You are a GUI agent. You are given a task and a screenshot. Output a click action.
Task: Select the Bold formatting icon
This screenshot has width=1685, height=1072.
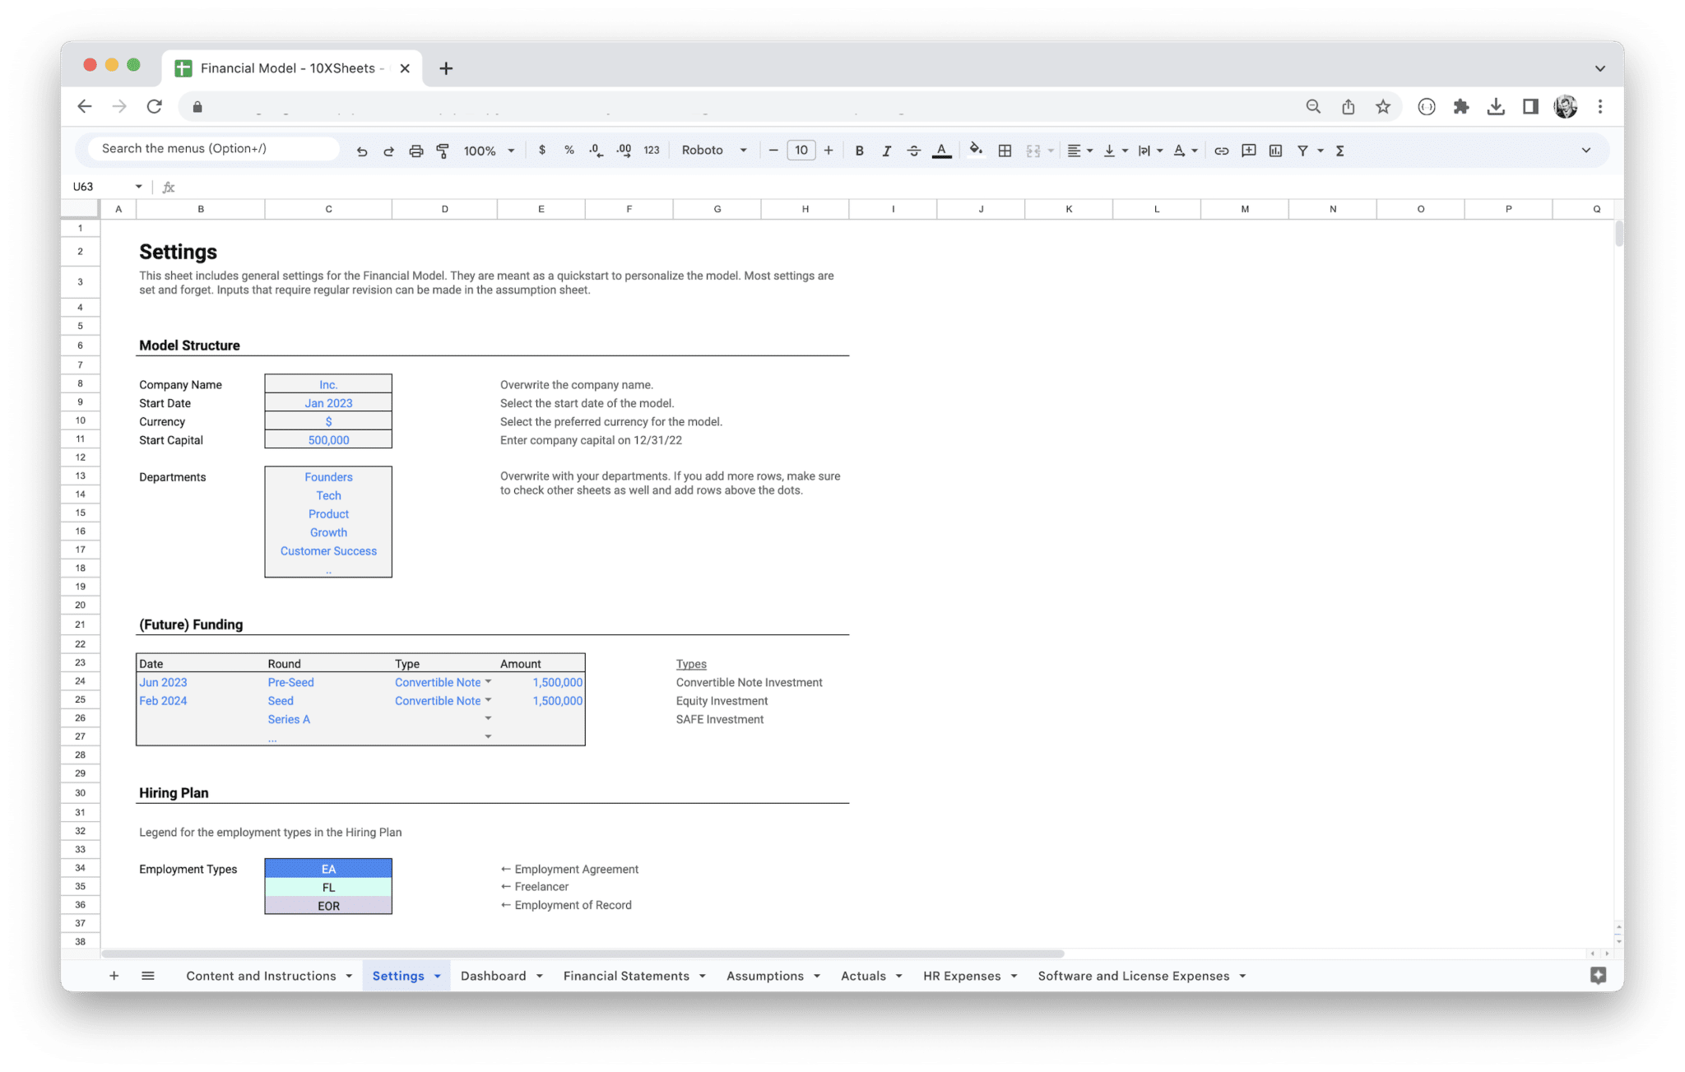[859, 150]
